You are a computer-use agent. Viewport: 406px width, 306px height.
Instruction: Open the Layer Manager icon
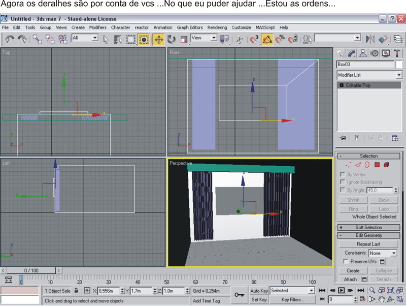coord(398,40)
